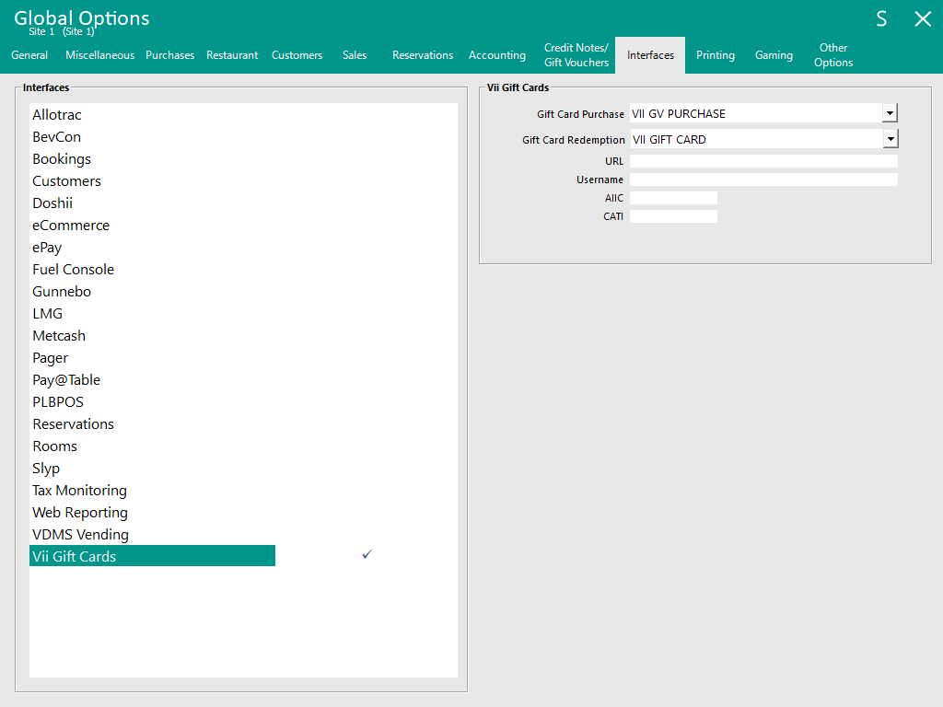Focus the Username text field
The height and width of the screenshot is (707, 943).
(x=763, y=180)
